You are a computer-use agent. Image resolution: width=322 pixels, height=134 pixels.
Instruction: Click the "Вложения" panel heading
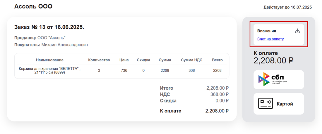[266, 31]
